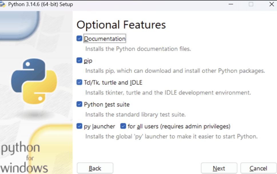Click the pip description about downloading packages

pos(175,71)
